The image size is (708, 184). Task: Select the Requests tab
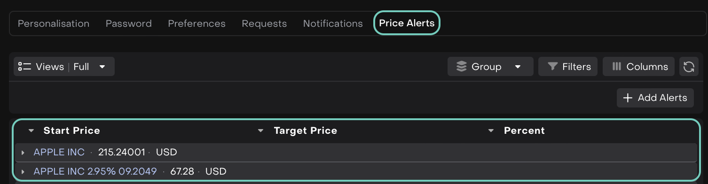pyautogui.click(x=264, y=23)
